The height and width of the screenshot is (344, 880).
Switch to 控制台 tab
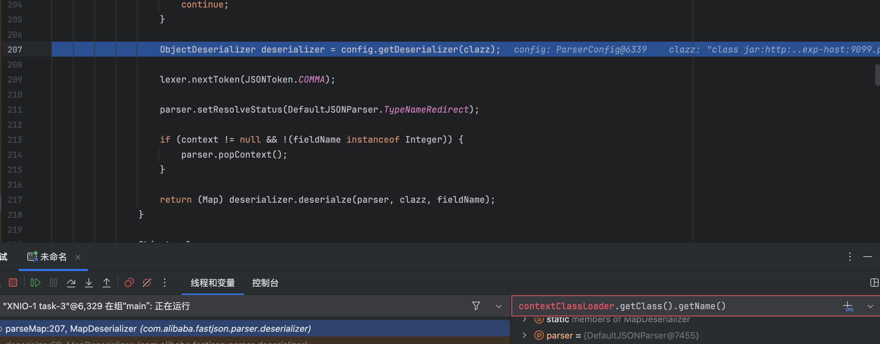265,283
